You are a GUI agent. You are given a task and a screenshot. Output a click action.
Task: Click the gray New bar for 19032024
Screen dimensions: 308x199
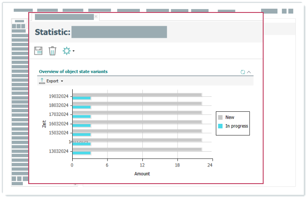(137, 95)
